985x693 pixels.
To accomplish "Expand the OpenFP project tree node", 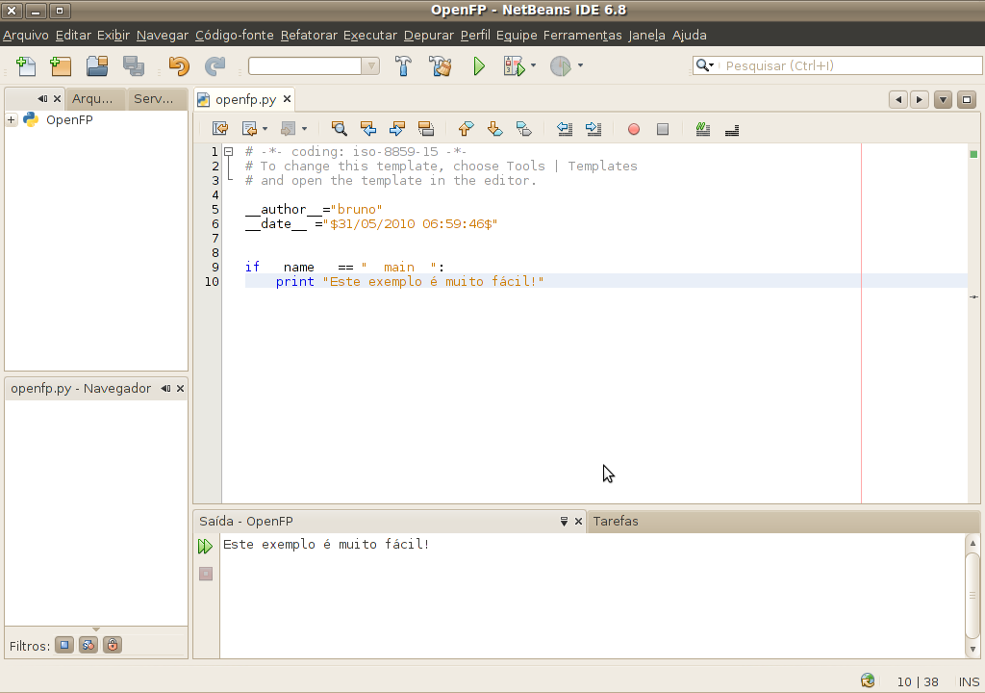I will tap(12, 120).
